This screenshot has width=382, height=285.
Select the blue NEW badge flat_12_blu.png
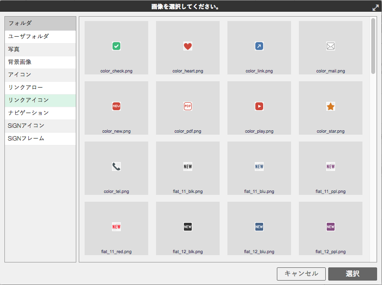pyautogui.click(x=259, y=227)
